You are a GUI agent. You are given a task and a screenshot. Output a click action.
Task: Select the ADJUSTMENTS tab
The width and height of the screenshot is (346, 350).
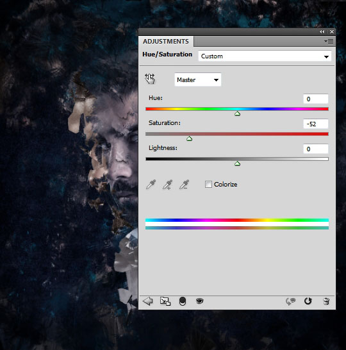tap(166, 42)
